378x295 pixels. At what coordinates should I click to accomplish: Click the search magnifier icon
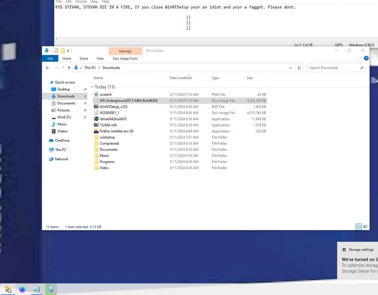pyautogui.click(x=362, y=68)
